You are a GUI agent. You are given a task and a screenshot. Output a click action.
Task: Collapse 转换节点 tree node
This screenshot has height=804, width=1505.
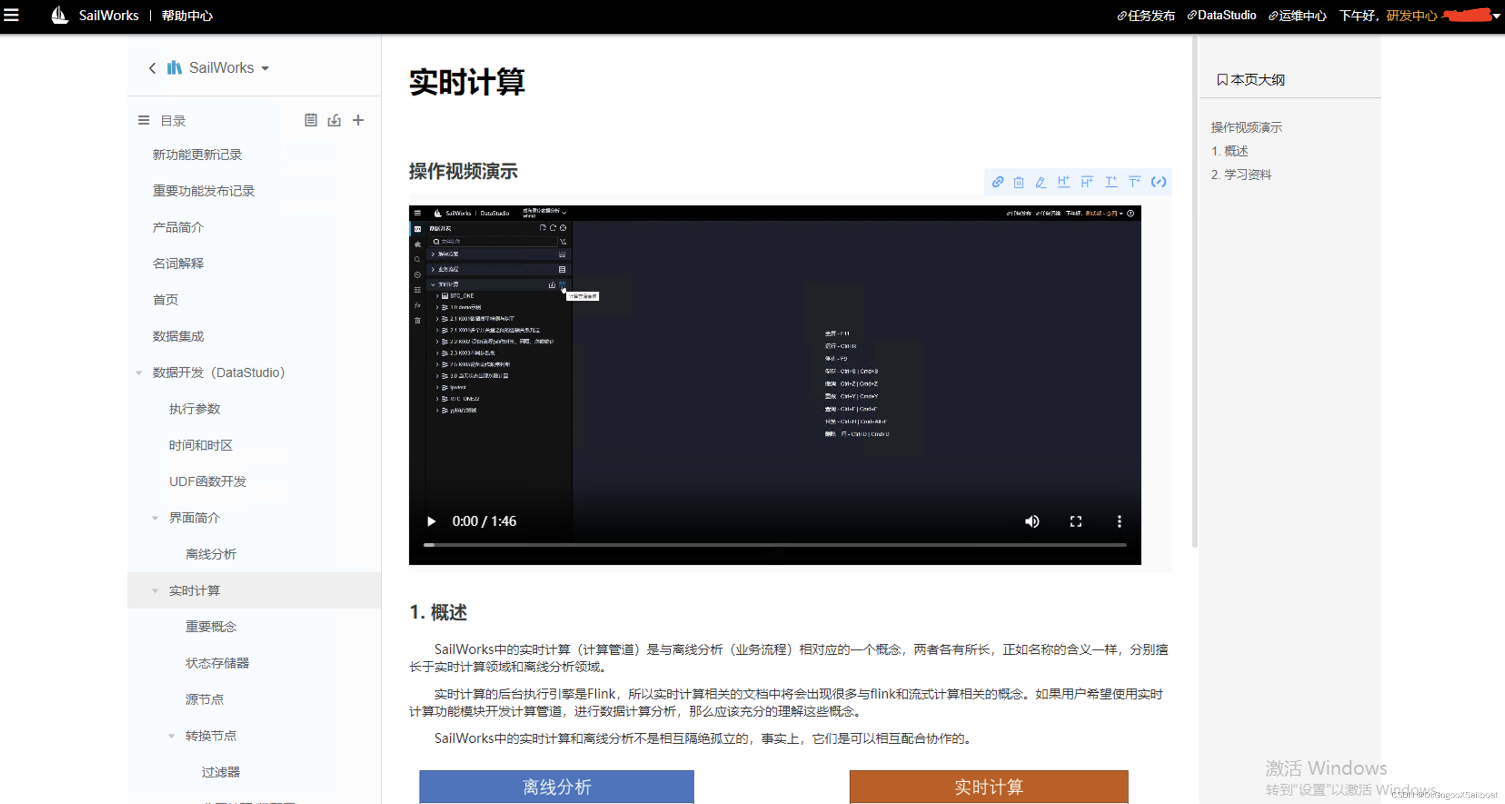pos(172,736)
